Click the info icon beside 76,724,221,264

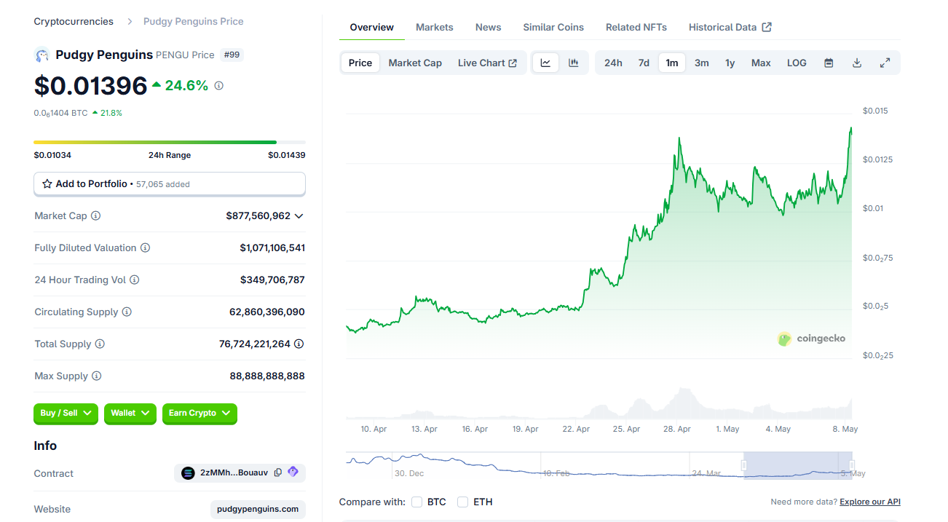coord(299,344)
